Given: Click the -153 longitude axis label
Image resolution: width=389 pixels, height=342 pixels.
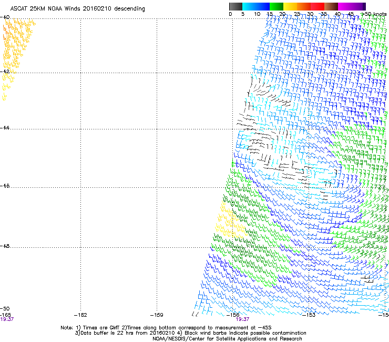Looking at the screenshot, I should [x=309, y=315].
